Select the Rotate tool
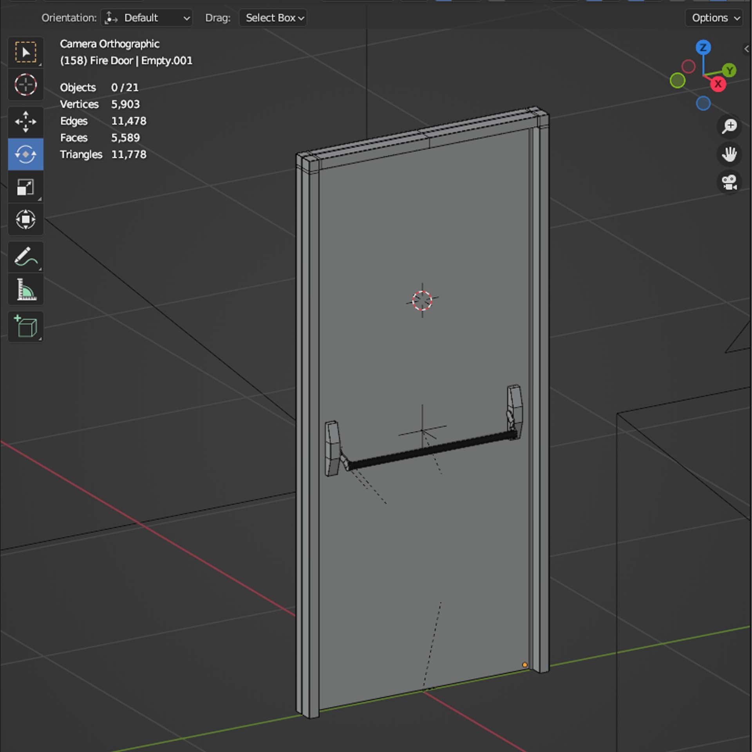 point(26,154)
